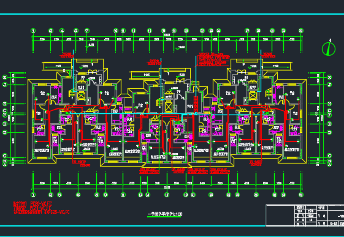Click the left stairwell elevator crossed-box symbol
Viewport: 344px width, 237px height.
[x=81, y=96]
